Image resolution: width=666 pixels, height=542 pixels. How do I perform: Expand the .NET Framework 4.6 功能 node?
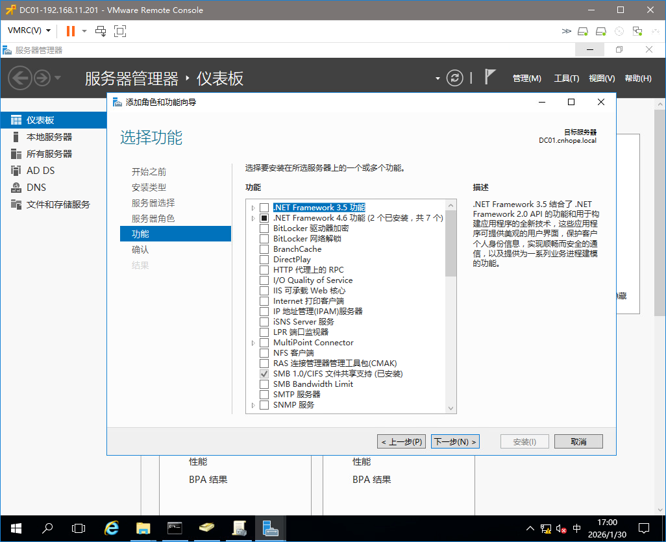click(x=253, y=218)
